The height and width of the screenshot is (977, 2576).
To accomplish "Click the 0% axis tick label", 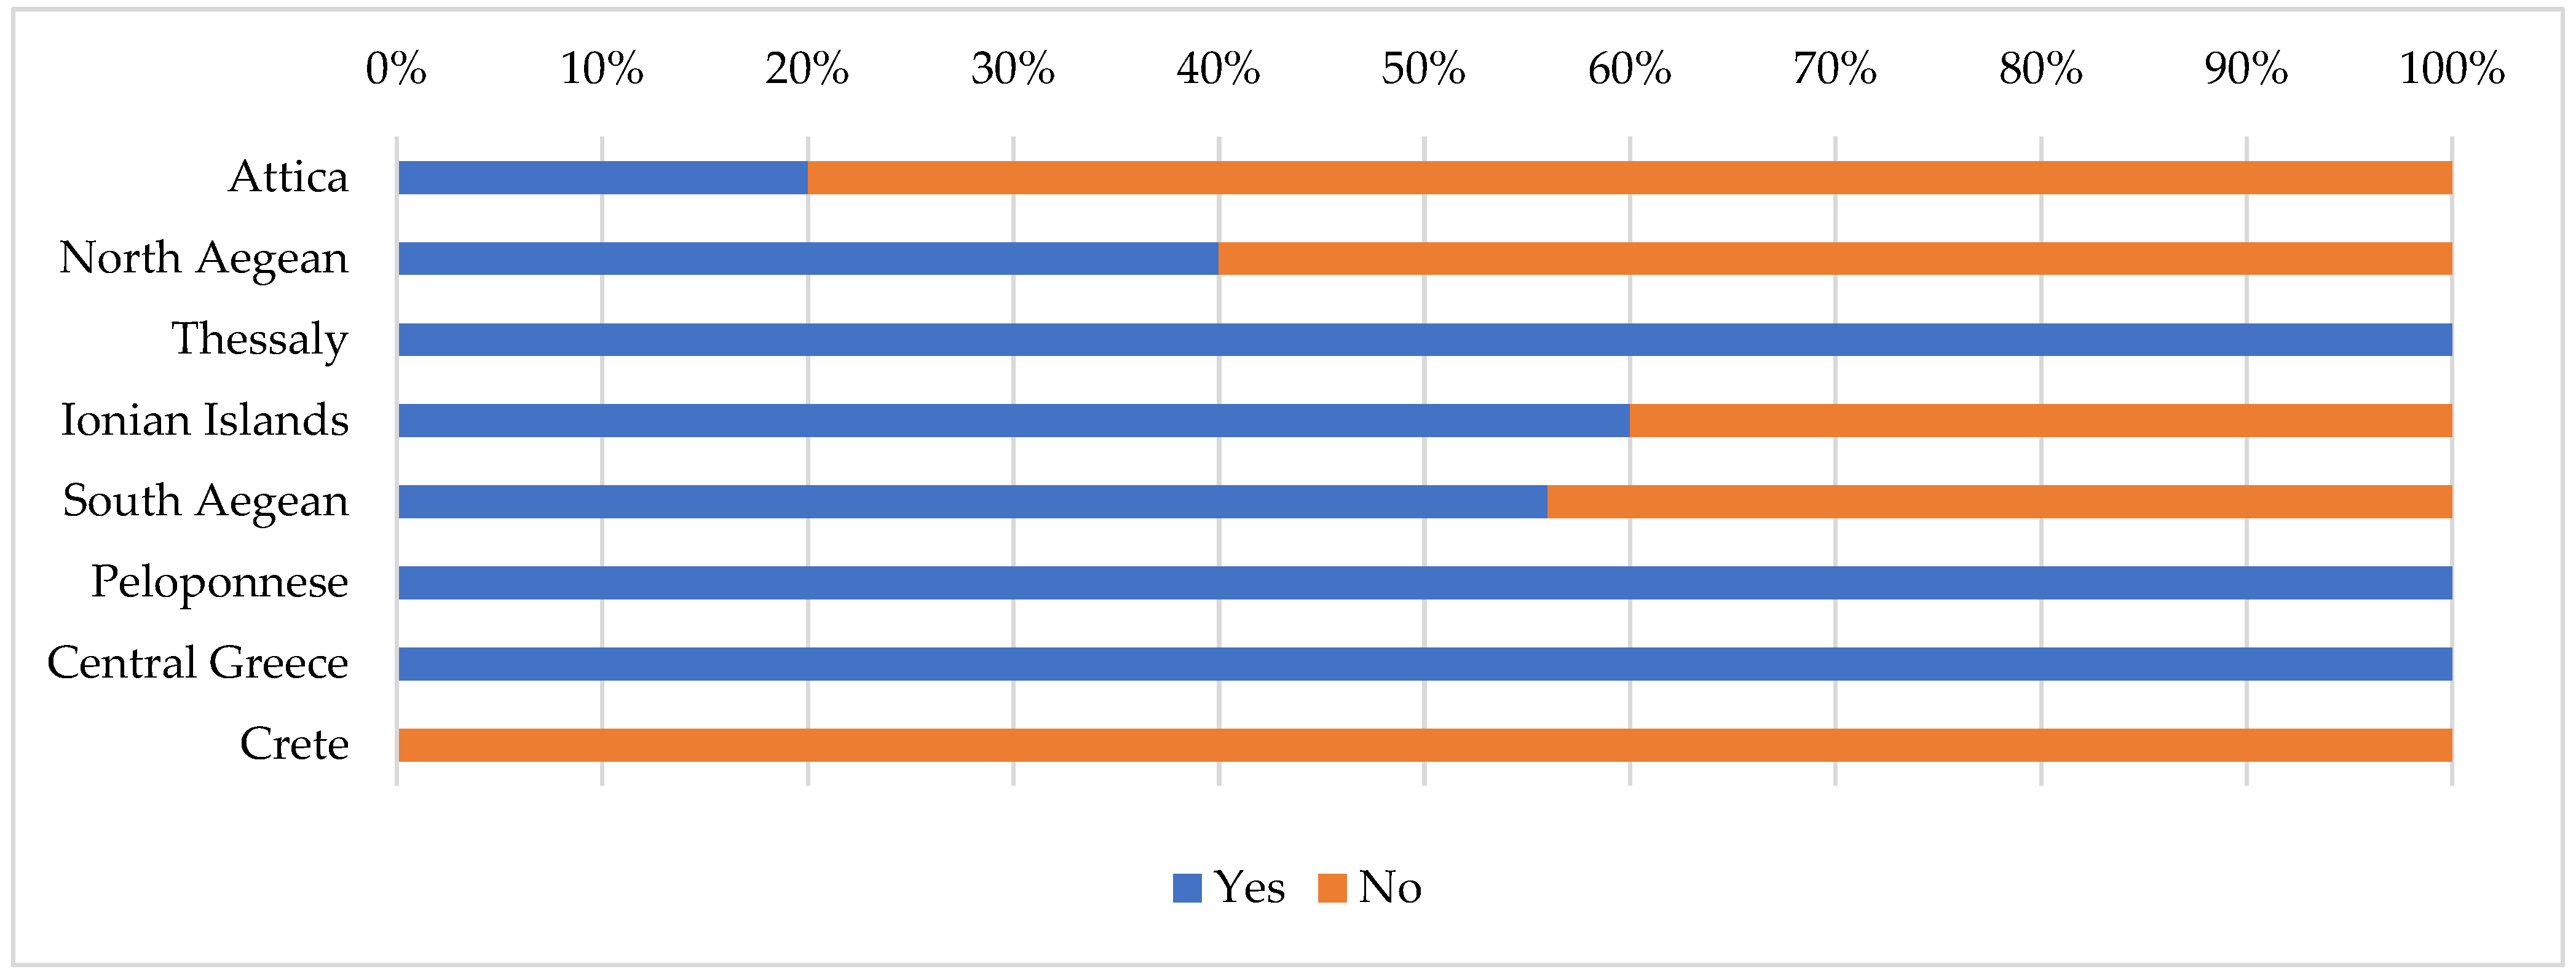I will [x=396, y=70].
